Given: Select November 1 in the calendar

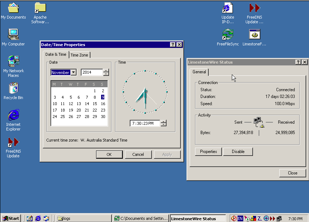Looking at the screenshot, I should click(95, 91).
